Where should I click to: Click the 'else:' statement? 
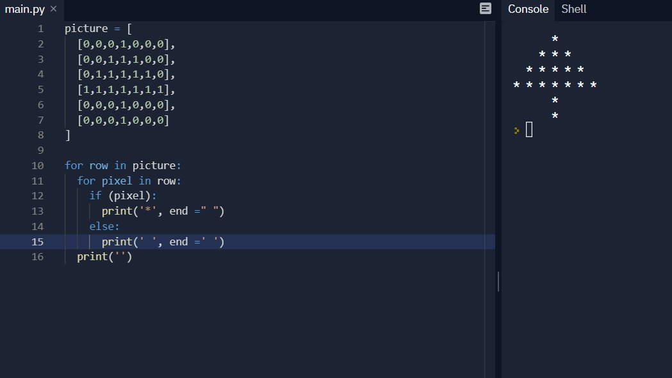coord(104,226)
